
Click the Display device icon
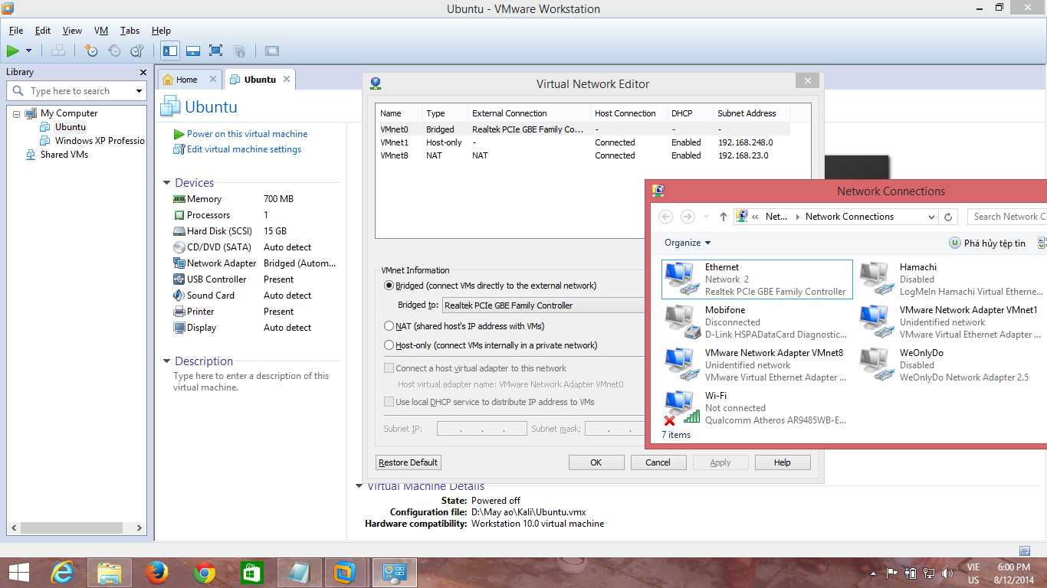[x=179, y=328]
